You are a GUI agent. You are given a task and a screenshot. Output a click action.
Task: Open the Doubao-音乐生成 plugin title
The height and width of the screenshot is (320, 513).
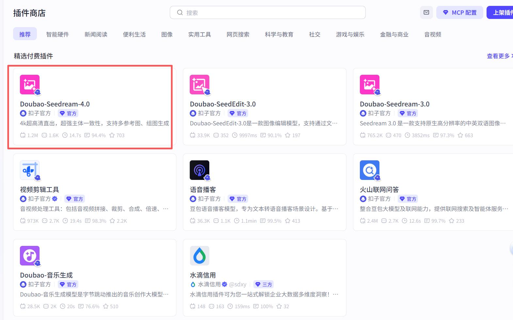(46, 275)
